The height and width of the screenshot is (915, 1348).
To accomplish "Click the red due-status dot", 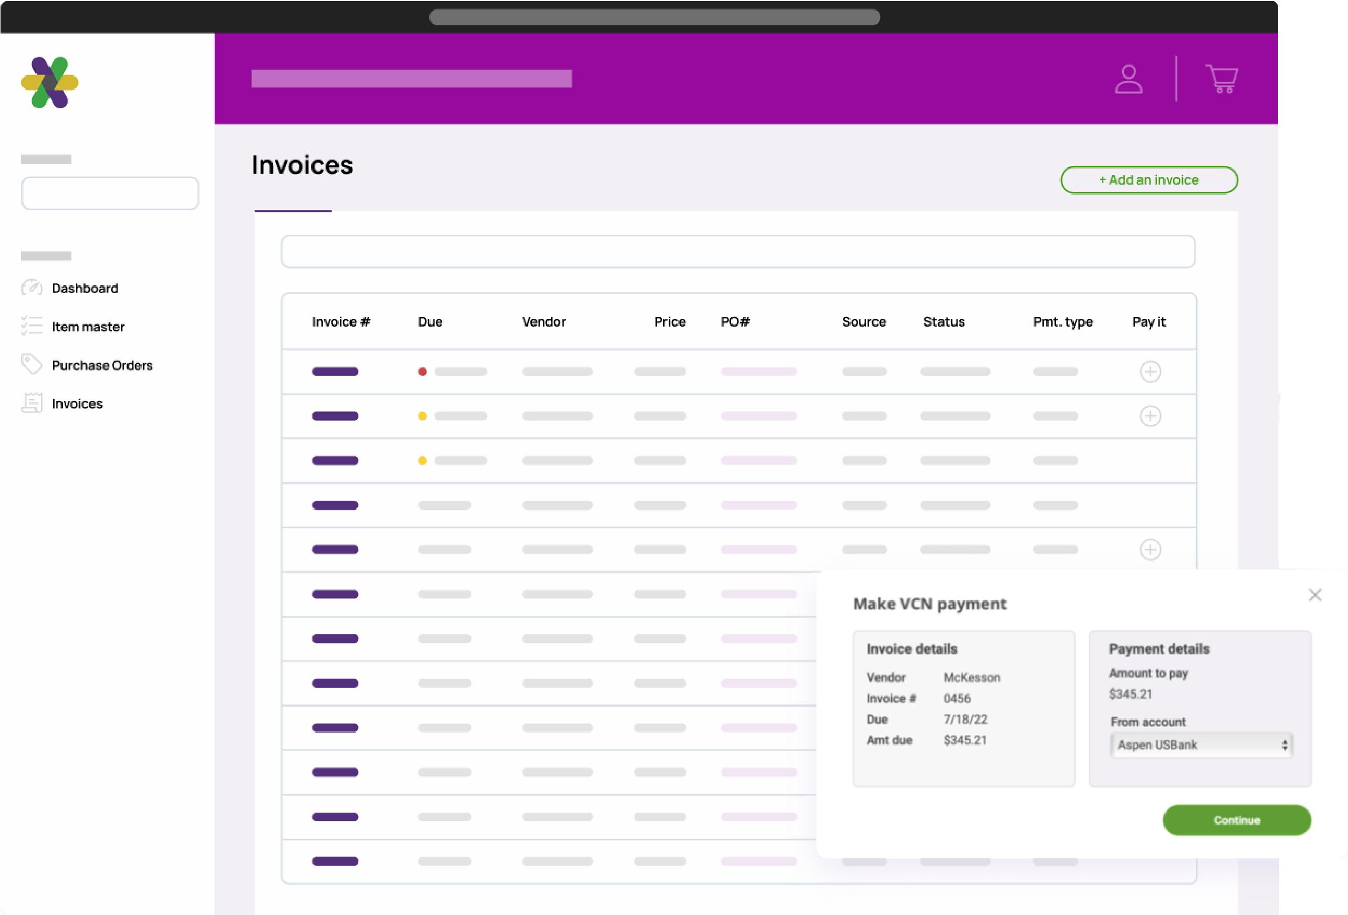I will [x=422, y=371].
